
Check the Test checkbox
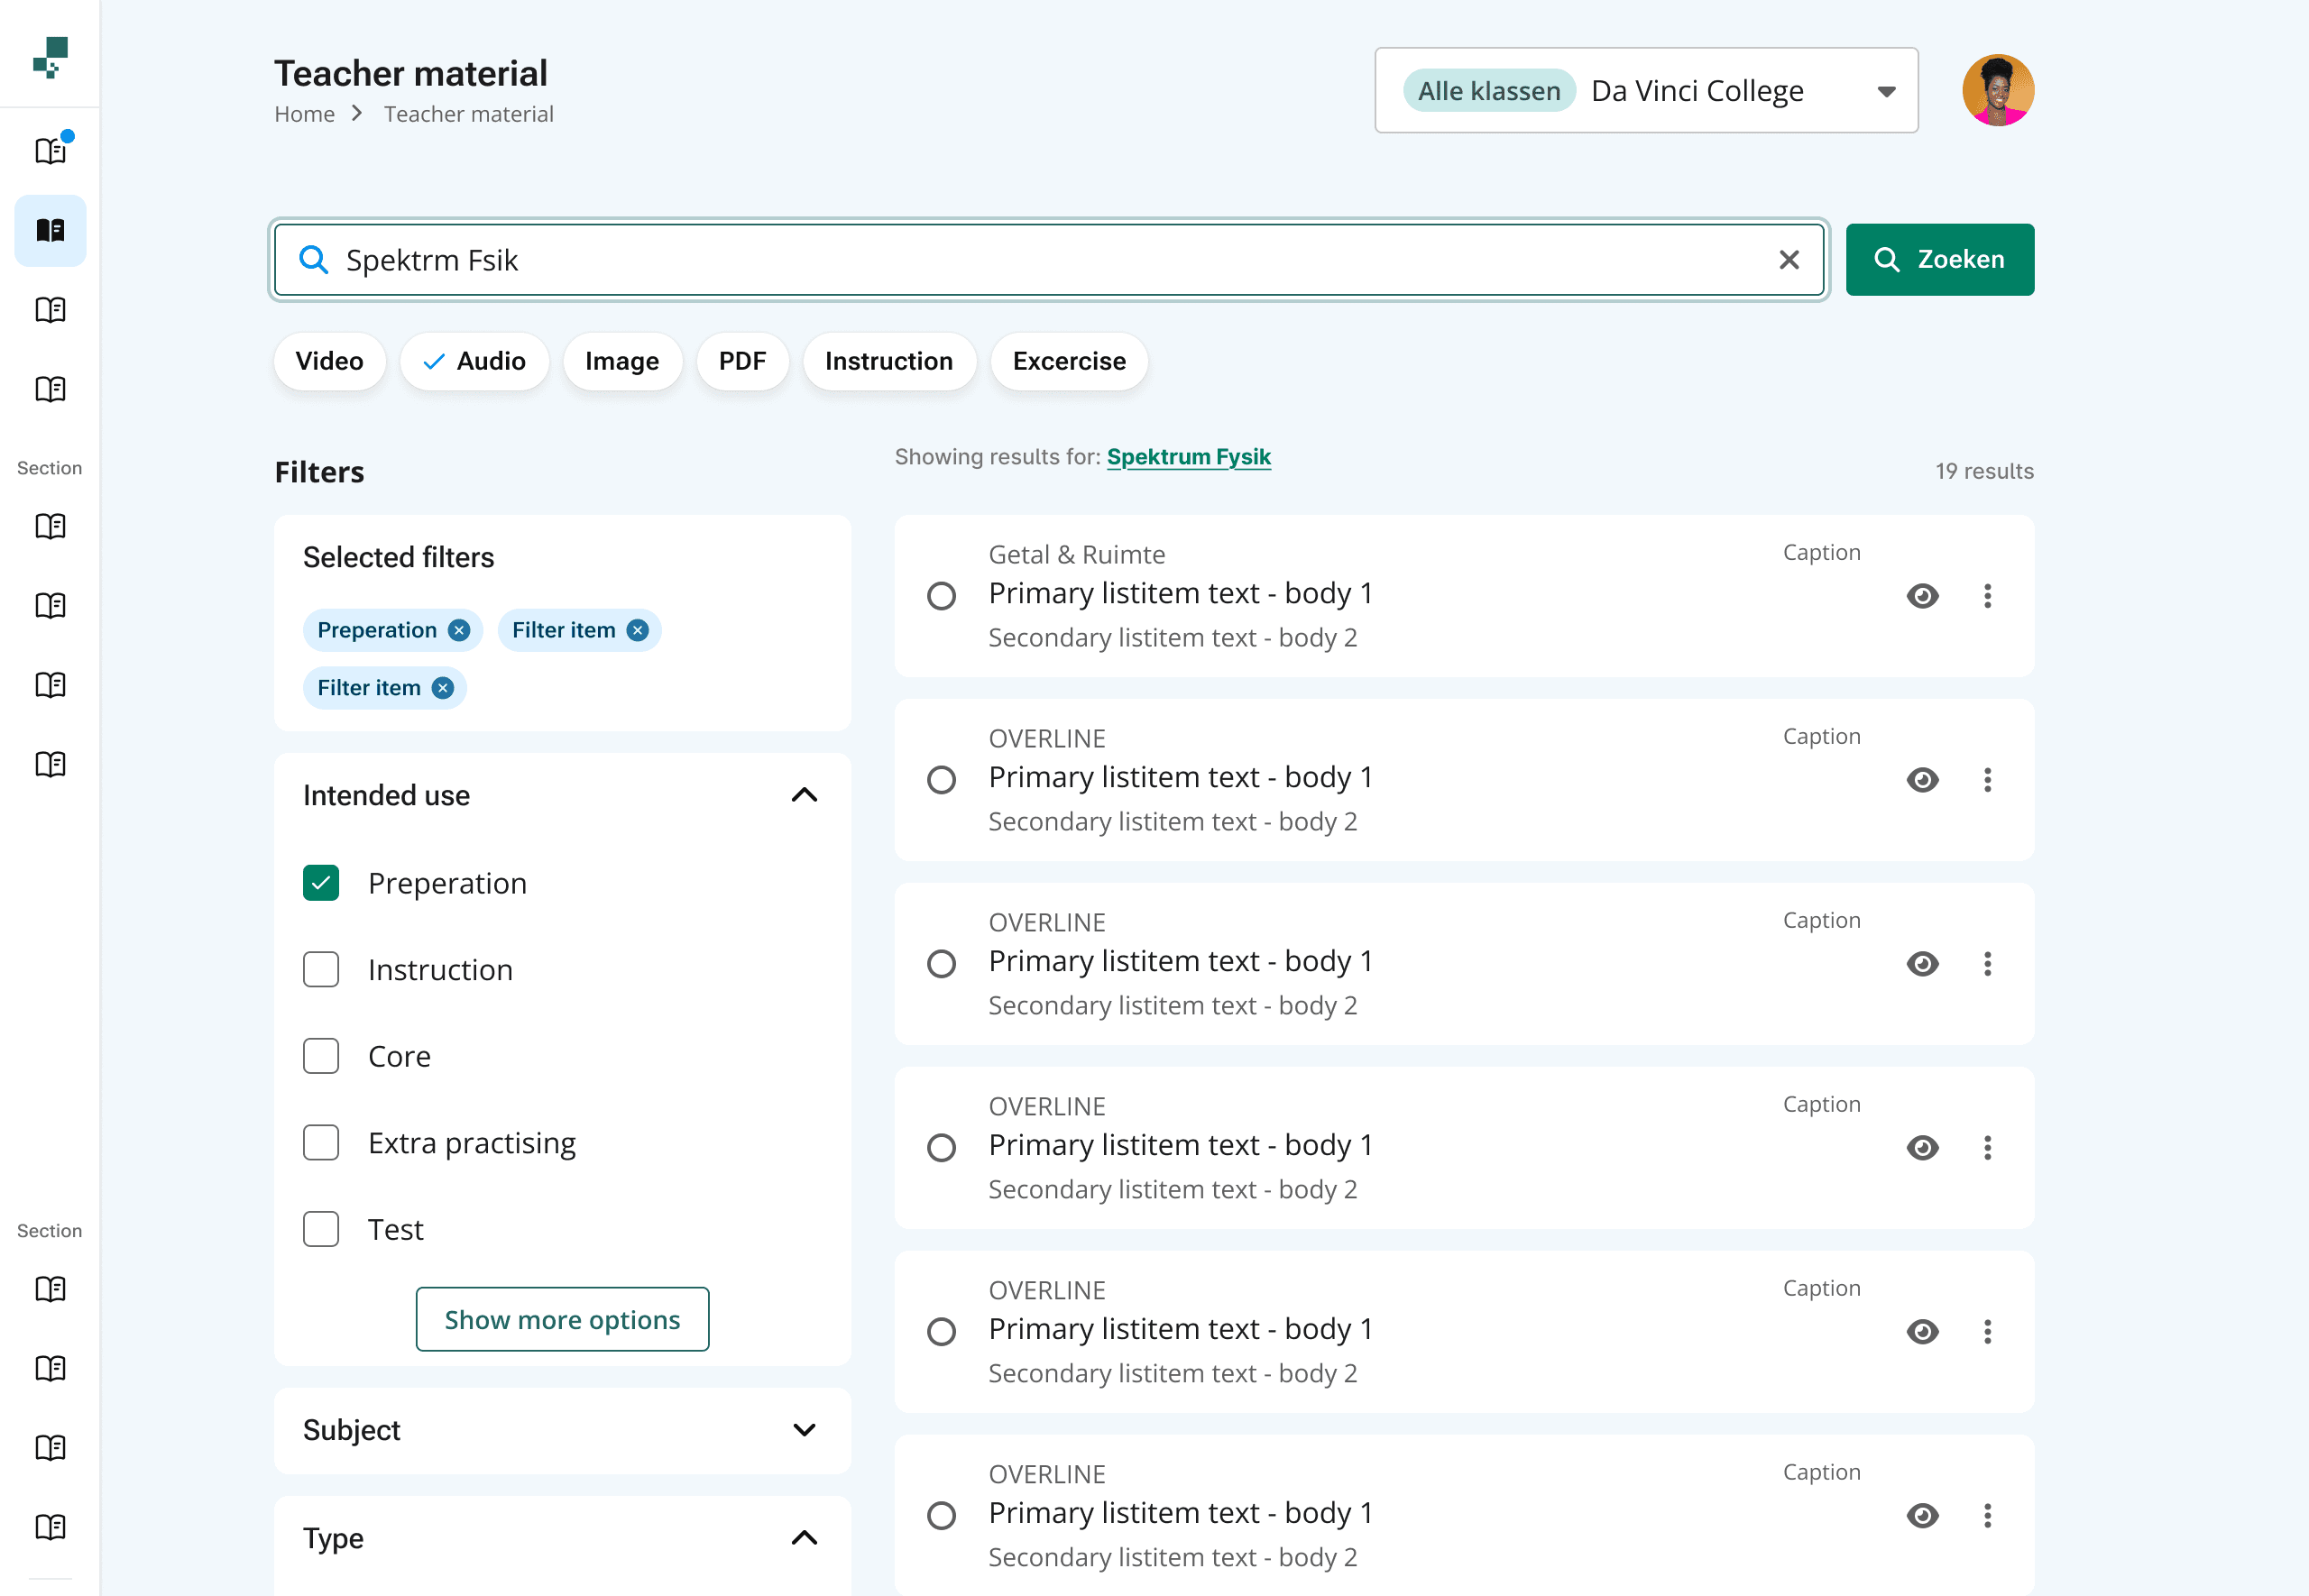point(321,1229)
